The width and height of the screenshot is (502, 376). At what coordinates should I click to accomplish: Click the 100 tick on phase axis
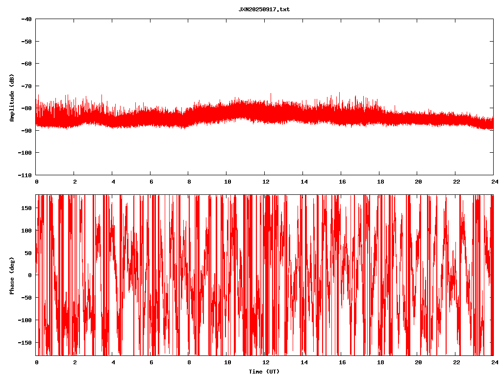click(27, 231)
